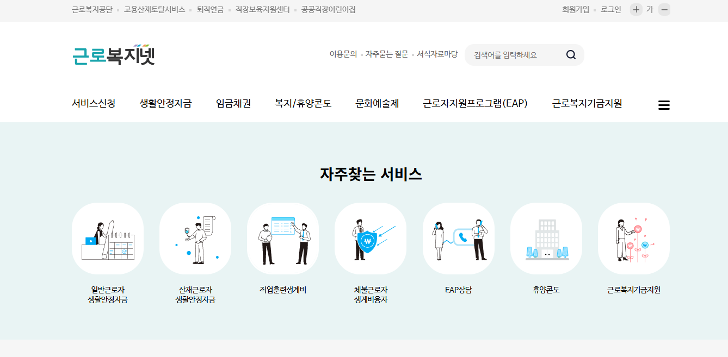
Task: Select 근로자지원프로그램(EAP) in the navigation bar
Action: click(x=476, y=104)
